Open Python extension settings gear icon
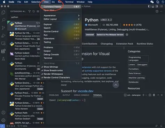The height and width of the screenshot is (128, 165). tap(127, 35)
